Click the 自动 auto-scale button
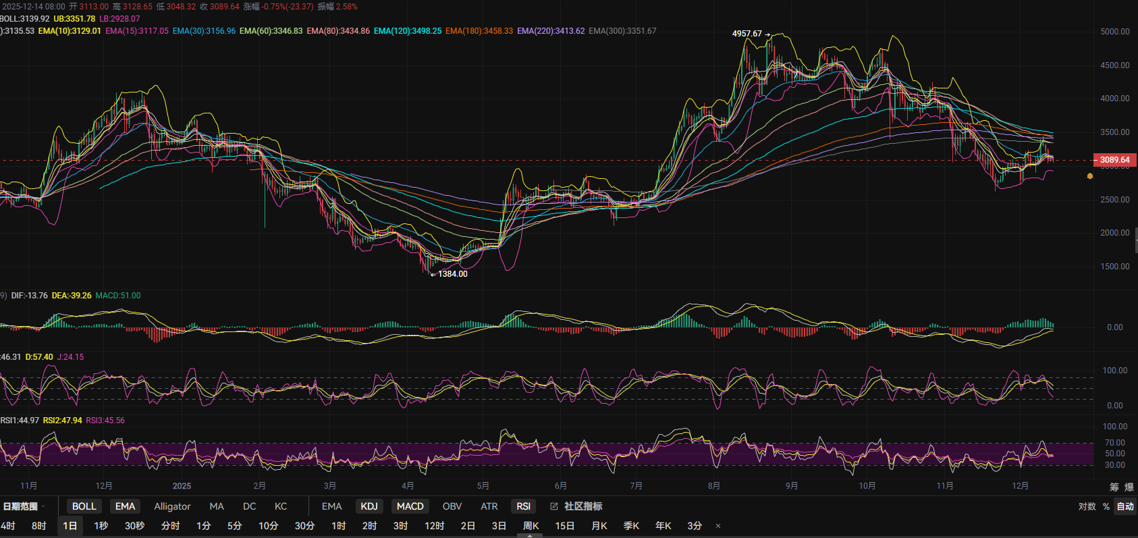Image resolution: width=1138 pixels, height=538 pixels. (1125, 506)
